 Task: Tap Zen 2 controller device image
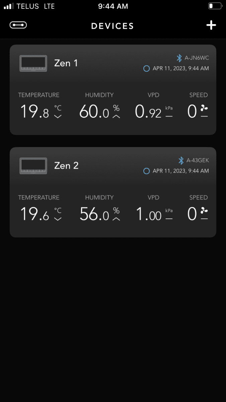pyautogui.click(x=33, y=166)
